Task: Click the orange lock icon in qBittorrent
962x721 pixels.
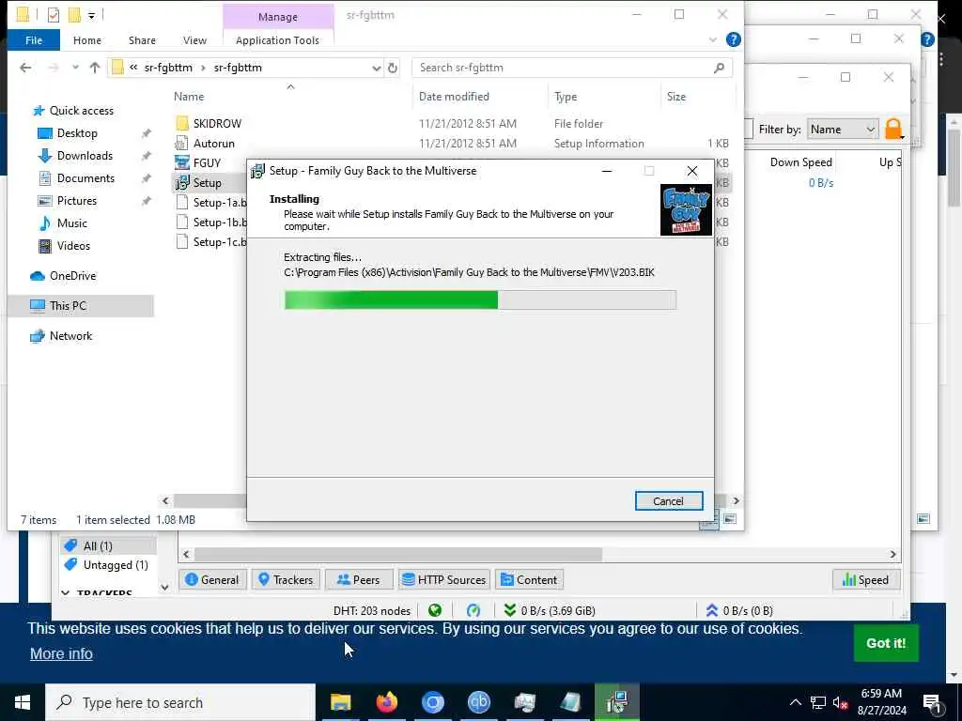Action: click(893, 130)
